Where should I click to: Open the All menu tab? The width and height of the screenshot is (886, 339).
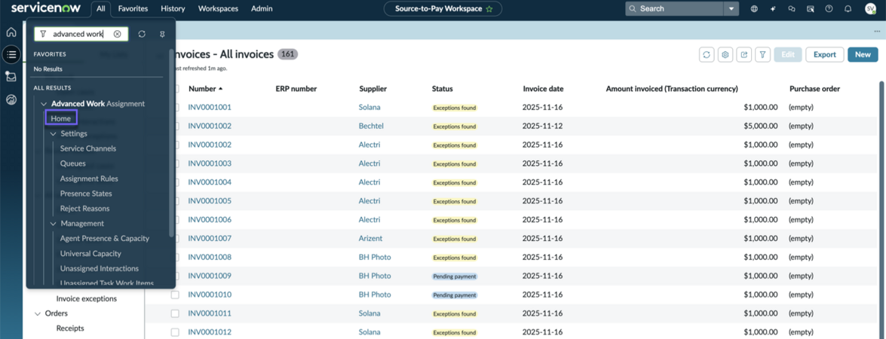[x=100, y=9]
